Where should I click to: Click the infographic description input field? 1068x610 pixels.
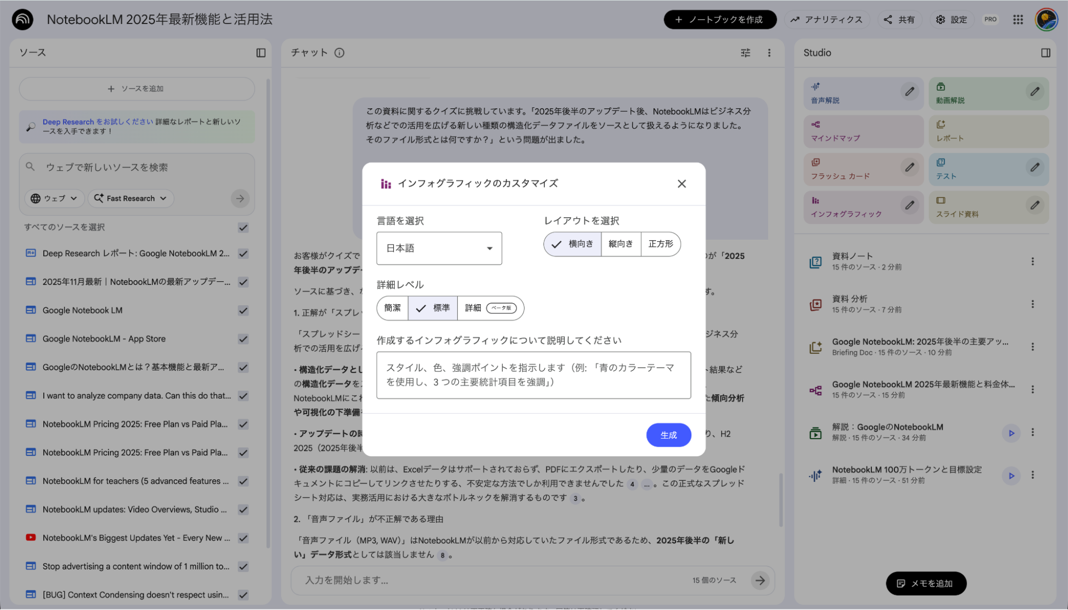pos(533,375)
